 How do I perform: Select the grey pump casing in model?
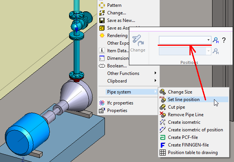pos(77,96)
